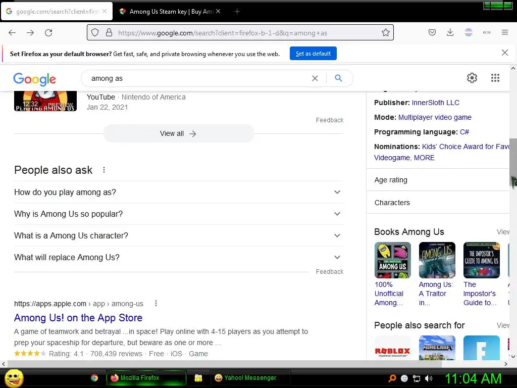Click the horizontal scrollbar right arrow
Screen dimensions: 517x388
coord(506,364)
